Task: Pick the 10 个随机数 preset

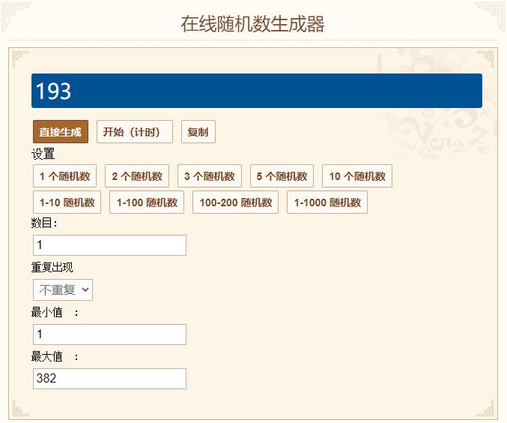Action: [357, 175]
